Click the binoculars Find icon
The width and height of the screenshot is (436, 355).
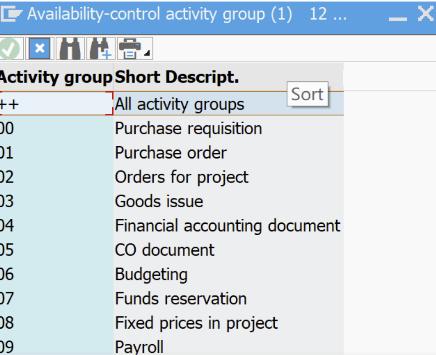pos(70,49)
